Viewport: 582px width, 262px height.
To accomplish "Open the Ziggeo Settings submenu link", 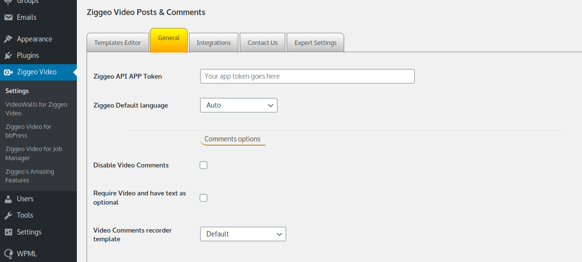I will (17, 91).
